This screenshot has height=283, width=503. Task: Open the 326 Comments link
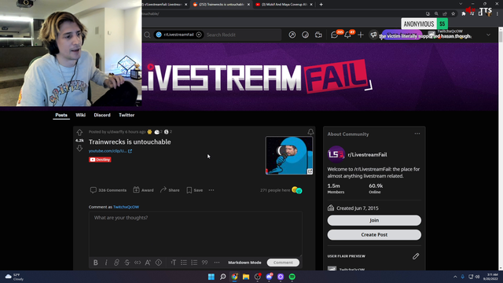pyautogui.click(x=108, y=190)
